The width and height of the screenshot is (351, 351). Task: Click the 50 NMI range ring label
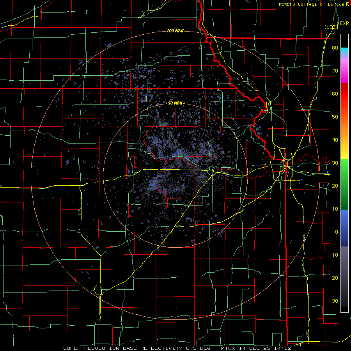pyautogui.click(x=175, y=103)
